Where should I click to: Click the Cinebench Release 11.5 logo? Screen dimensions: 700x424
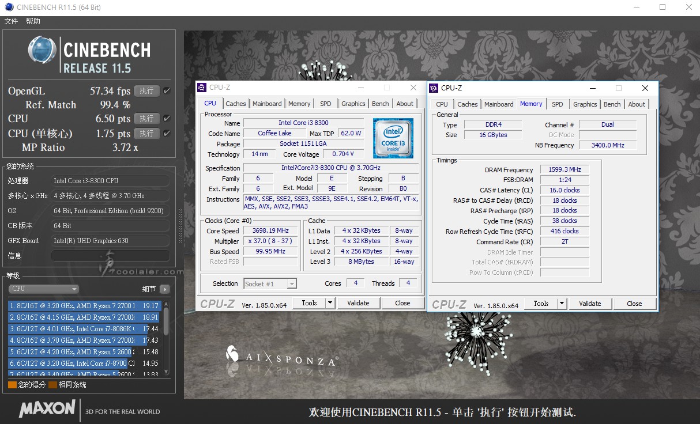pos(89,56)
